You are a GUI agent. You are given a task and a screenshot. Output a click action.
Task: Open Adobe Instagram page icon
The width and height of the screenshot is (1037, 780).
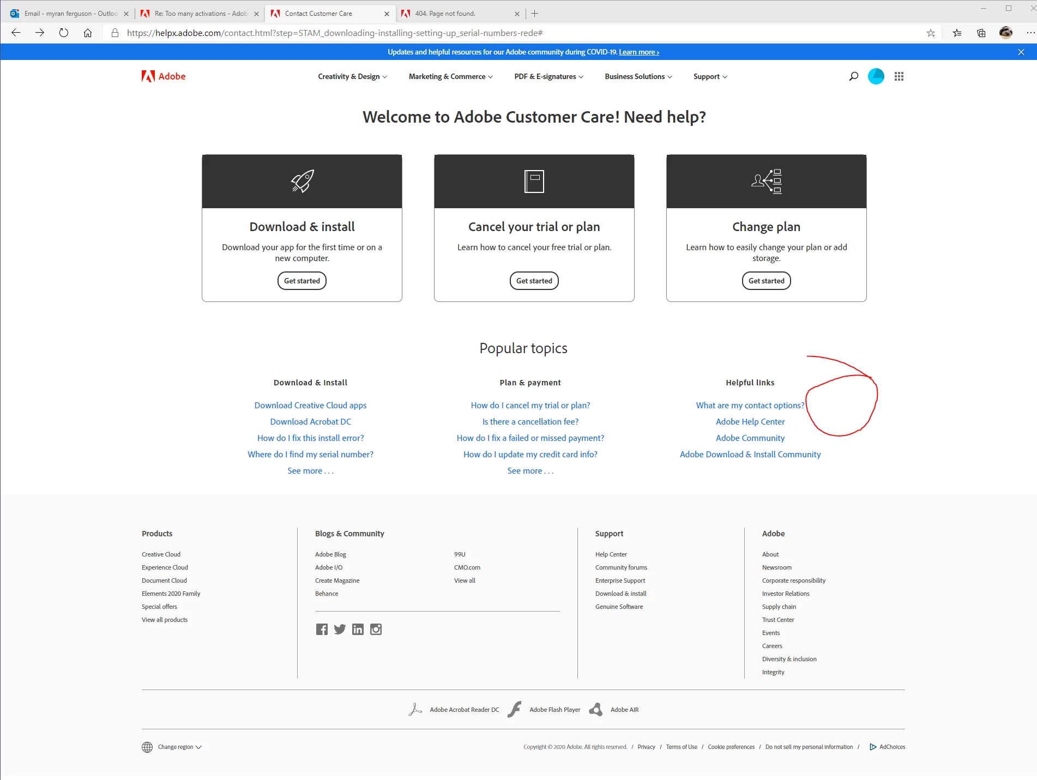pyautogui.click(x=376, y=629)
